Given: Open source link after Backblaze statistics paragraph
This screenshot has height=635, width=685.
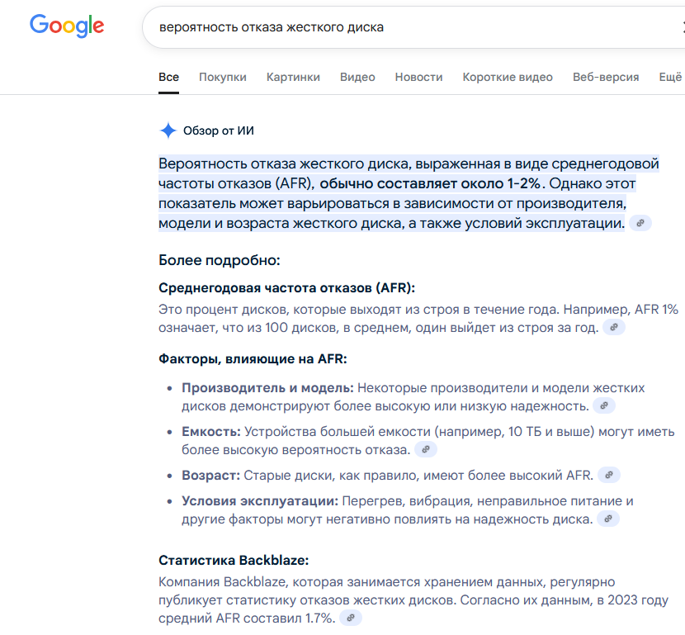Looking at the screenshot, I should [351, 618].
